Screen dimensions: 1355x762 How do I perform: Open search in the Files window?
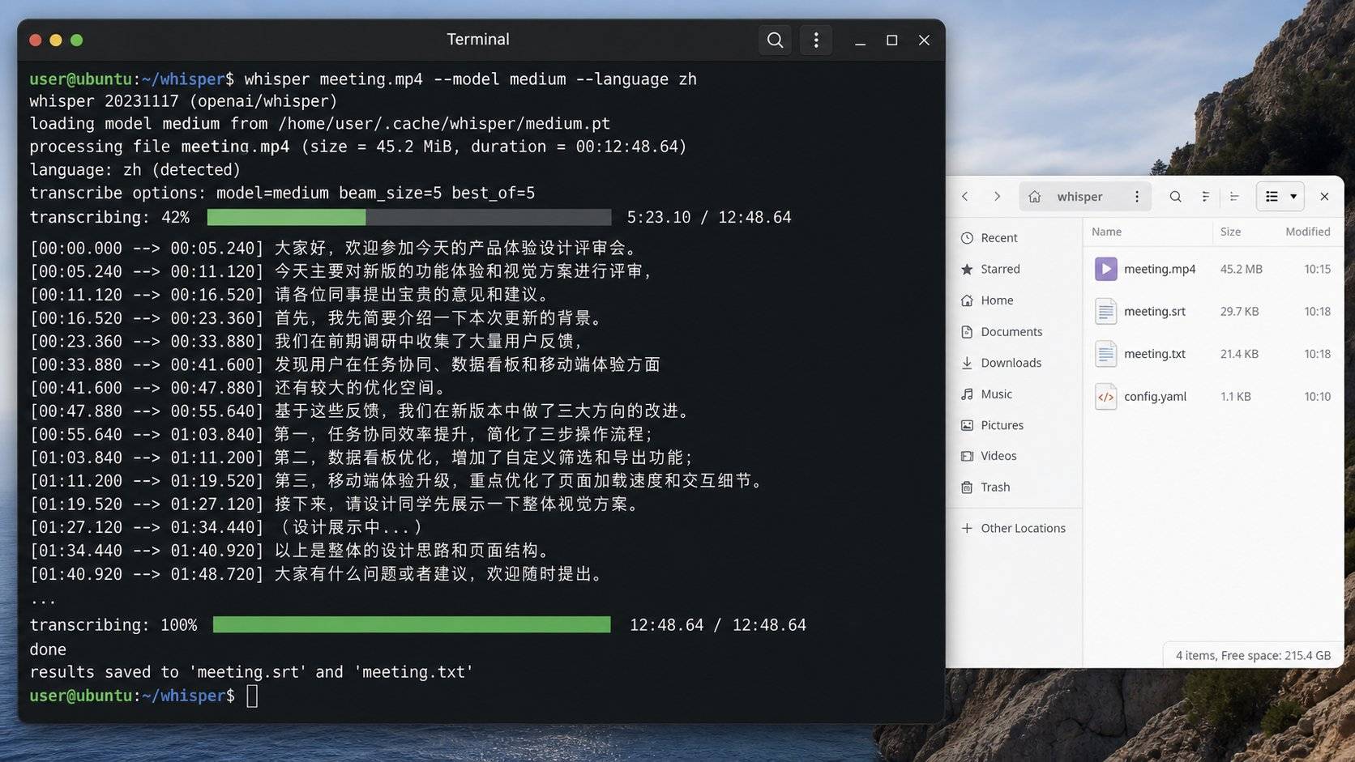1175,196
